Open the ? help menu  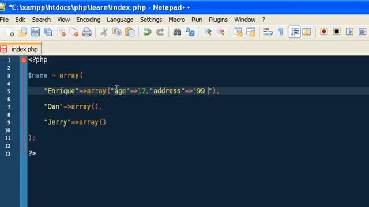click(263, 20)
